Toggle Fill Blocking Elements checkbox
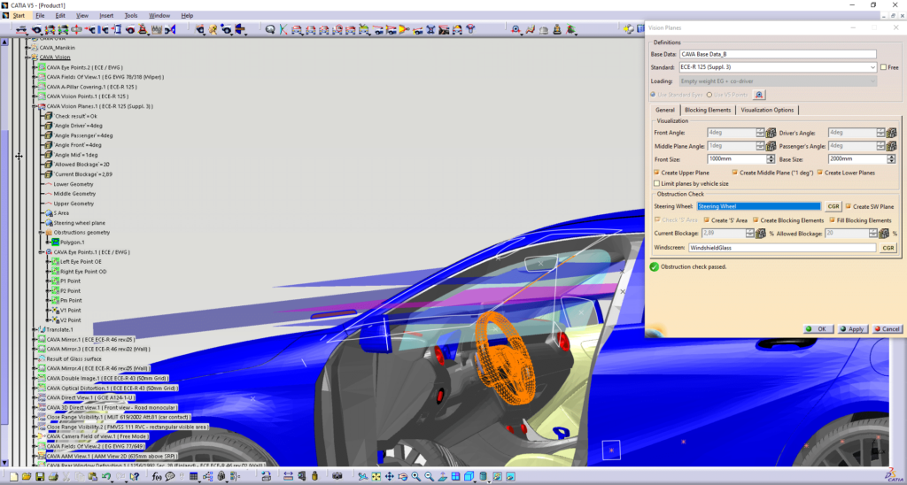907x485 pixels. click(x=832, y=220)
